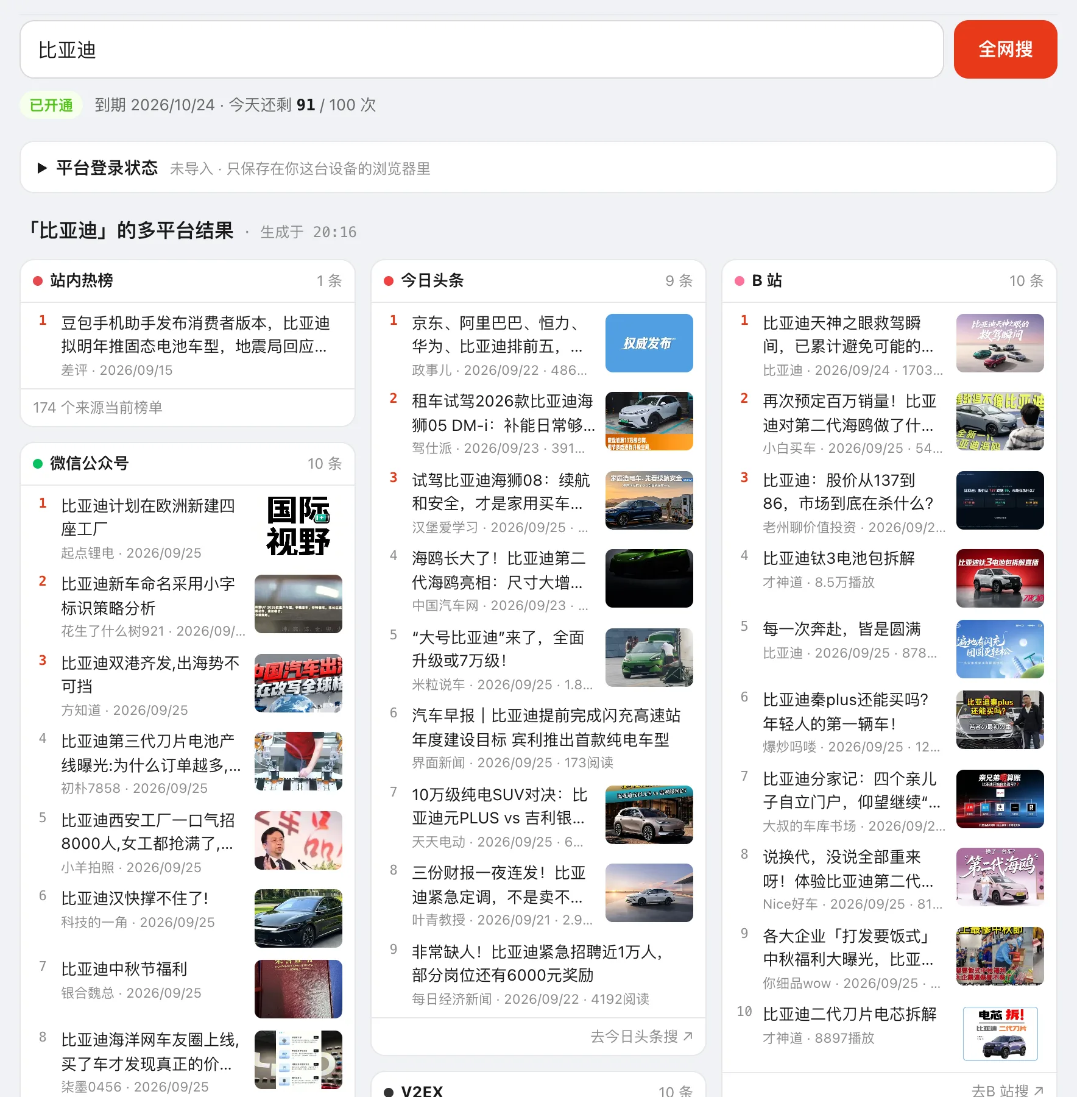Open article 比亚迪计划在欧洲新建四座工厂
The height and width of the screenshot is (1097, 1077).
tap(148, 517)
